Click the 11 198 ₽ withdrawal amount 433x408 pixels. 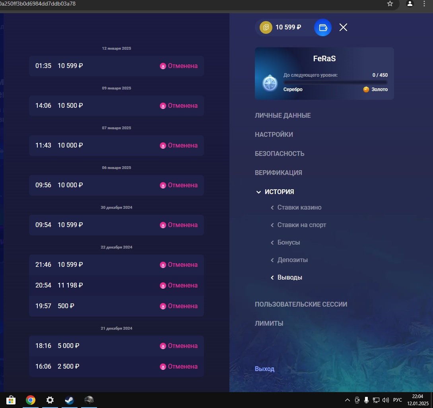click(70, 286)
